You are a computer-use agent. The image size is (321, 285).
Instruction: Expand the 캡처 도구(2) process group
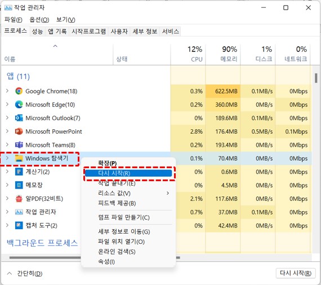7,225
